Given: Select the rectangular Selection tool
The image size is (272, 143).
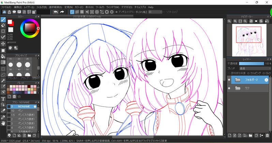Looking at the screenshot, I should click(x=3, y=69).
